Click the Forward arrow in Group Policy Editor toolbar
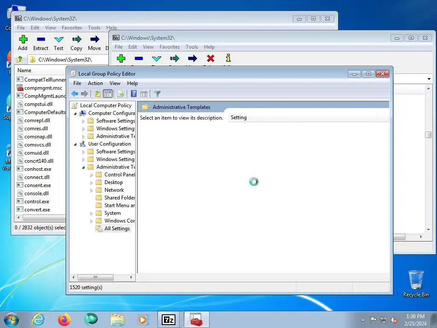This screenshot has width=437, height=328. tap(84, 94)
